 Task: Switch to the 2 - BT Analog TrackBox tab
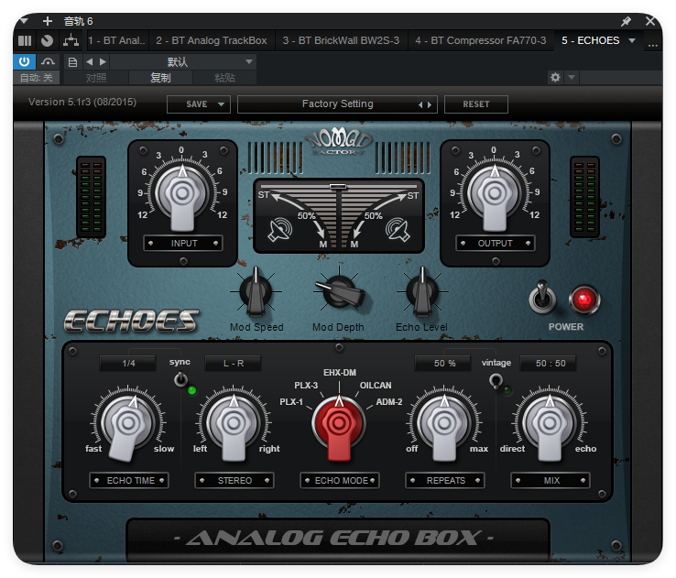pyautogui.click(x=212, y=40)
